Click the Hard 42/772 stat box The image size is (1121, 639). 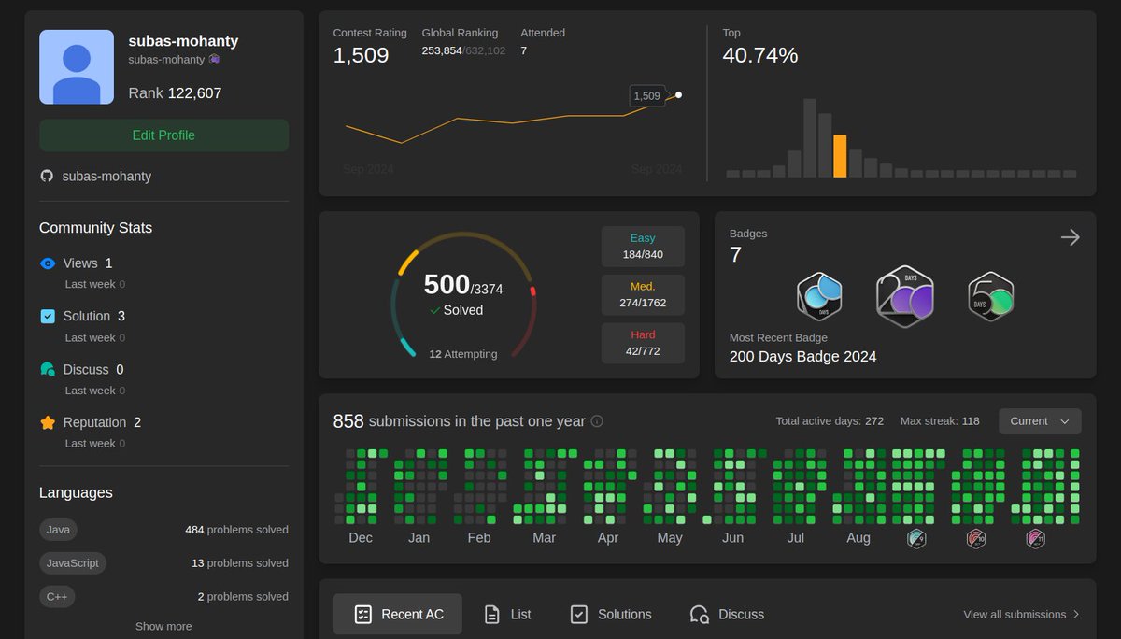point(643,343)
